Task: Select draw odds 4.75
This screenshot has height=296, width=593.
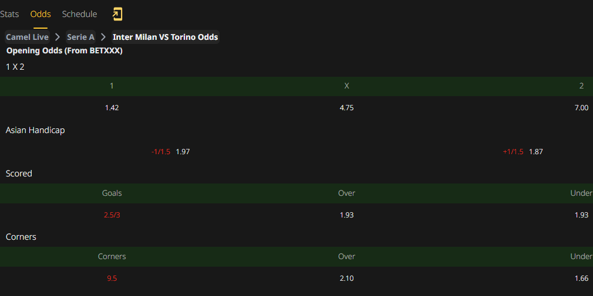Action: (x=347, y=108)
